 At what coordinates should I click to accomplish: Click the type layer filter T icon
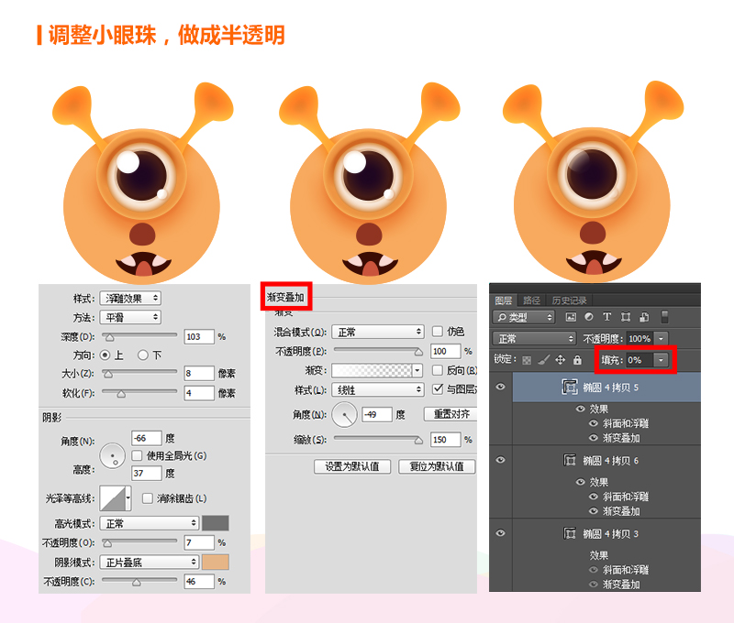(x=606, y=317)
